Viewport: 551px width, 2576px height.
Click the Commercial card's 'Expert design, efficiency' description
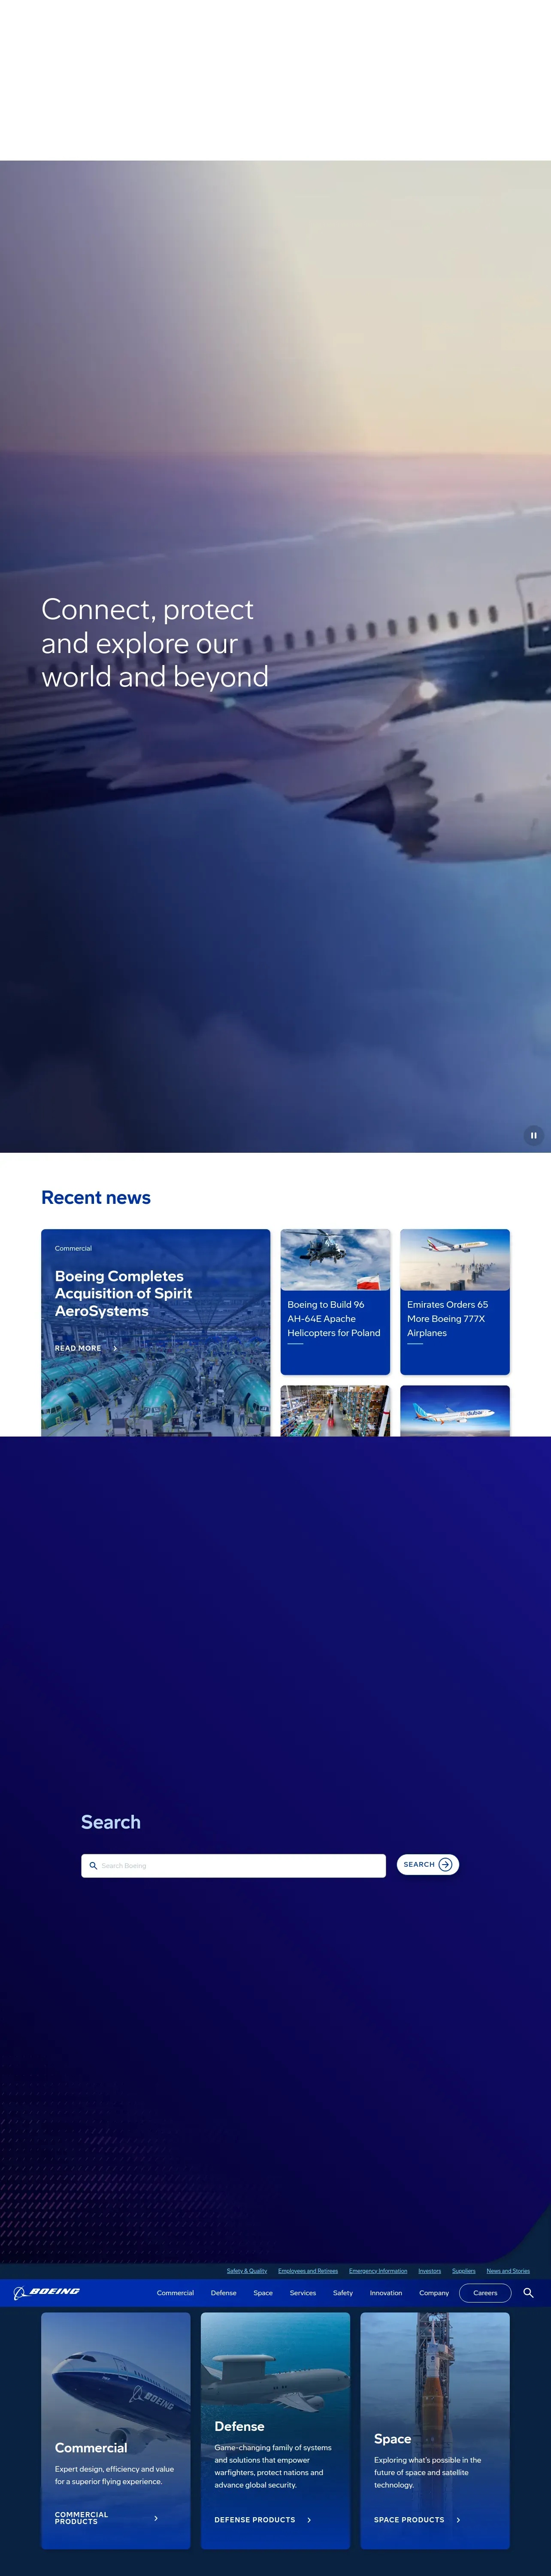pyautogui.click(x=114, y=2475)
